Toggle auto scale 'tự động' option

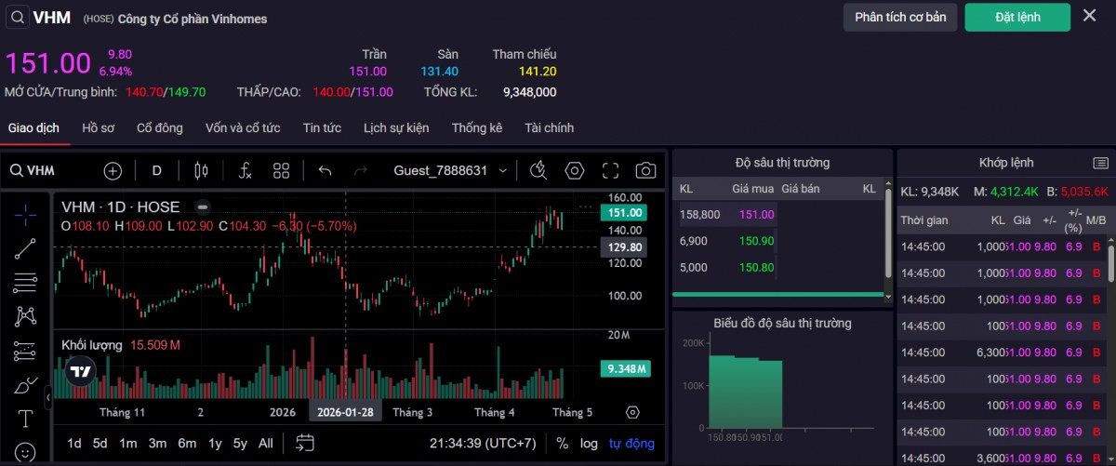click(631, 443)
